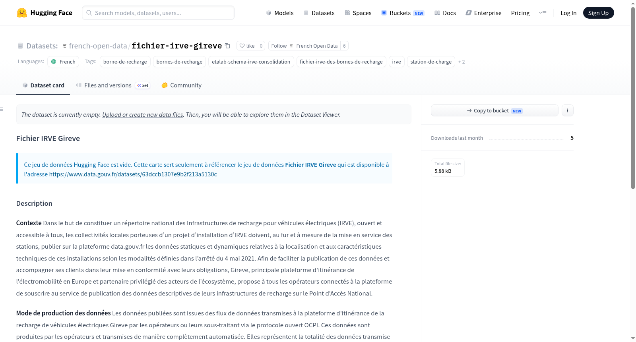Select fichier-irve-des-bornes-de-recharge tag
The image size is (636, 342).
[341, 62]
